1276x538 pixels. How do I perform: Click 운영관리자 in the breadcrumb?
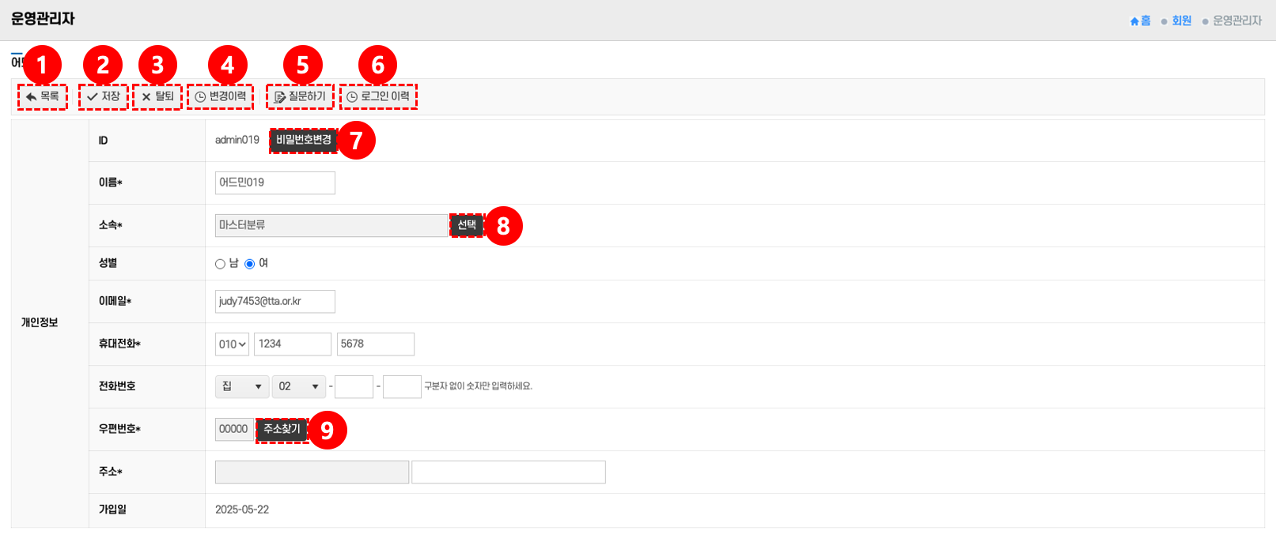pyautogui.click(x=1236, y=21)
